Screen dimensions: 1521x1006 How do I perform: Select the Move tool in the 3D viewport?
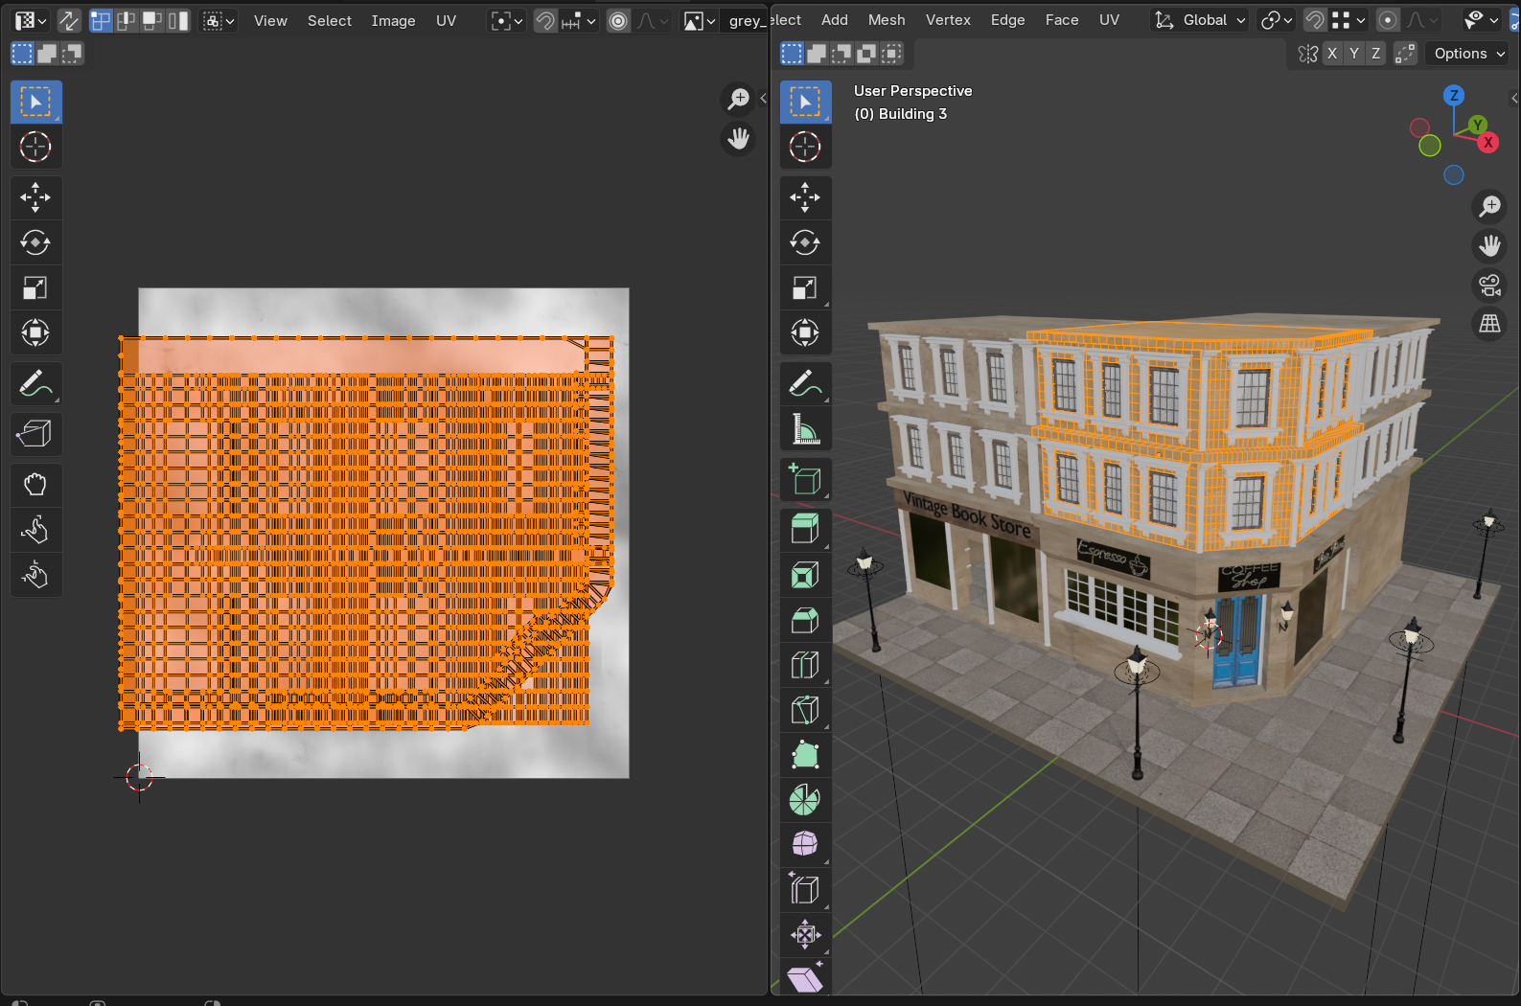(805, 197)
